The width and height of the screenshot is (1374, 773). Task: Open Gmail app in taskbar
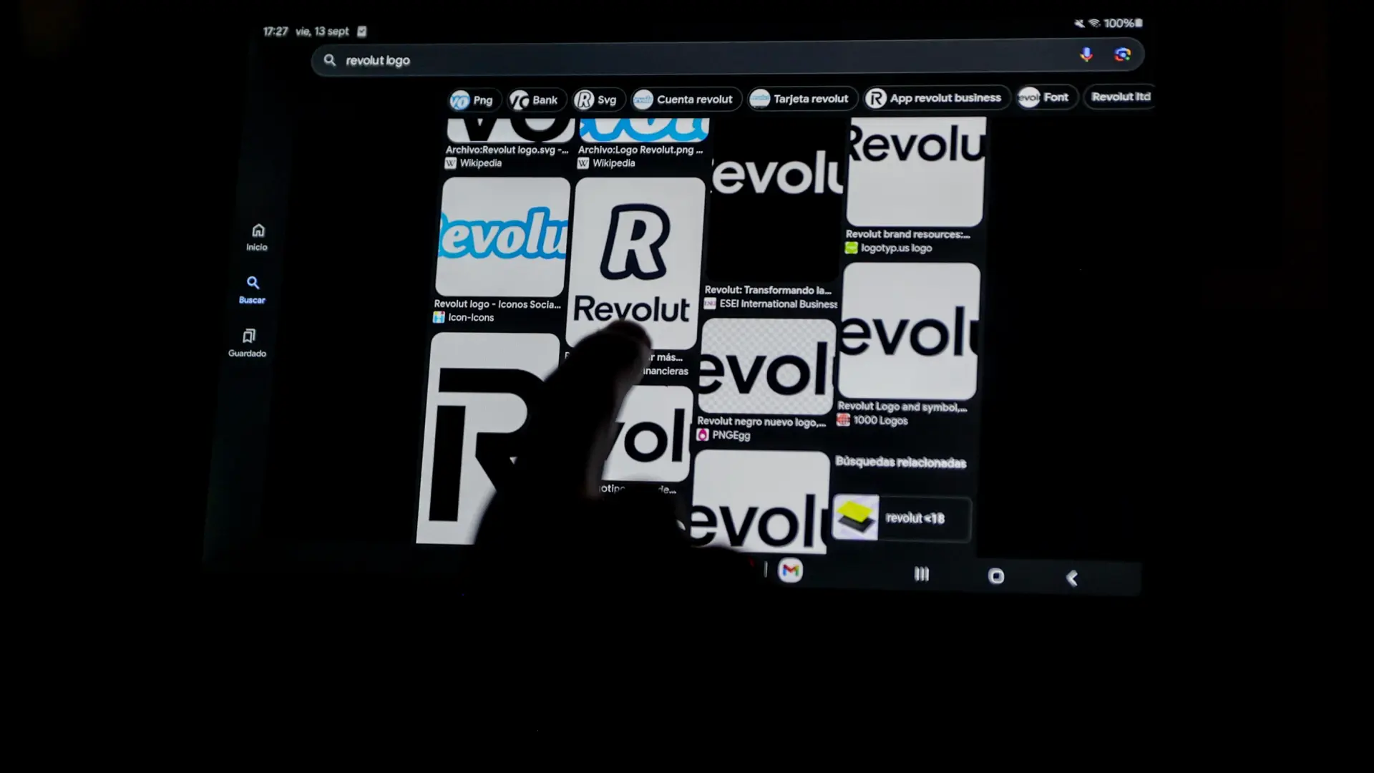pyautogui.click(x=791, y=570)
